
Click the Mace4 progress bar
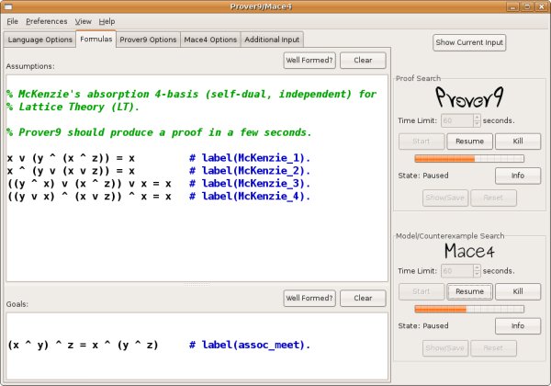point(469,309)
